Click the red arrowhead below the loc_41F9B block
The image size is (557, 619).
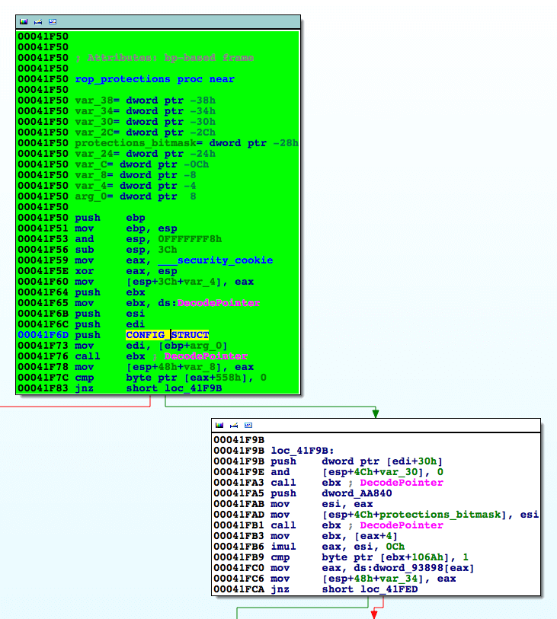375,614
